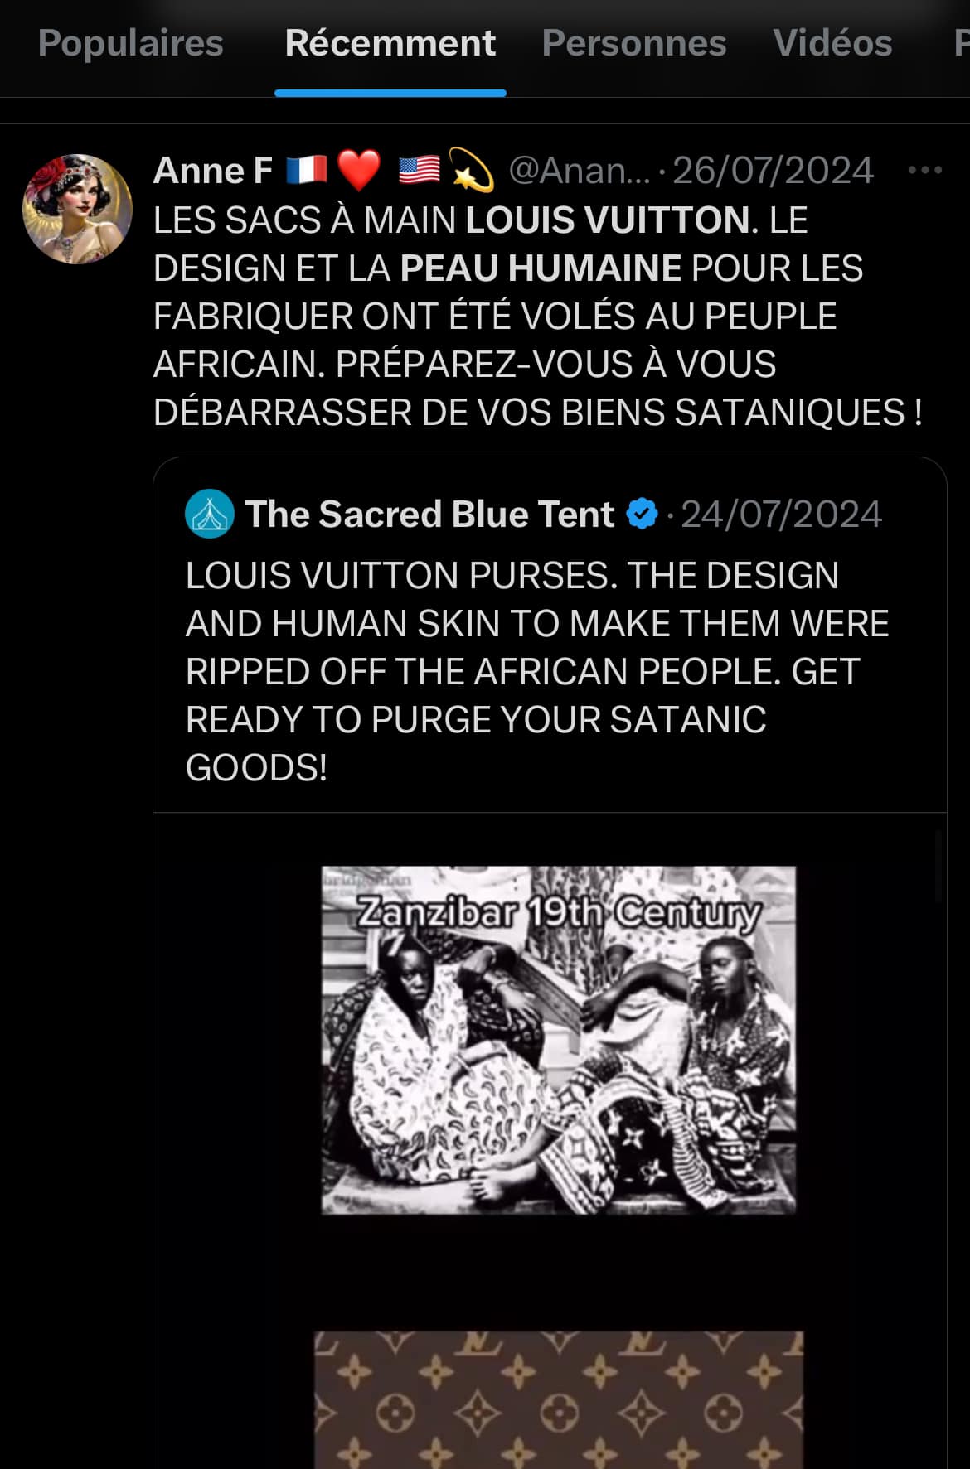Open the Populaires tab

click(130, 43)
